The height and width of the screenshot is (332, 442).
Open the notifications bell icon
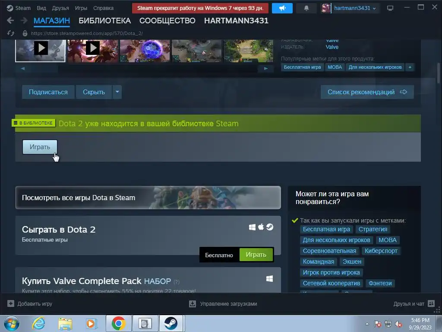[306, 8]
